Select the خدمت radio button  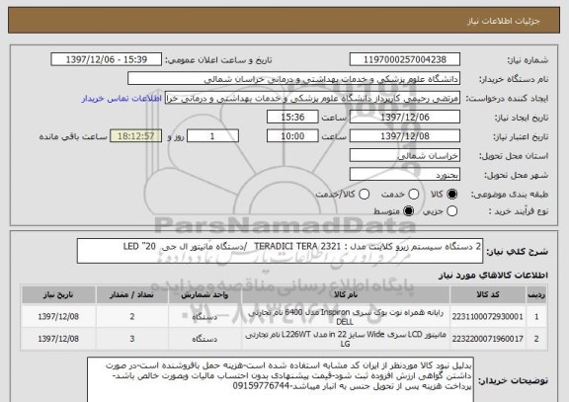click(x=413, y=195)
